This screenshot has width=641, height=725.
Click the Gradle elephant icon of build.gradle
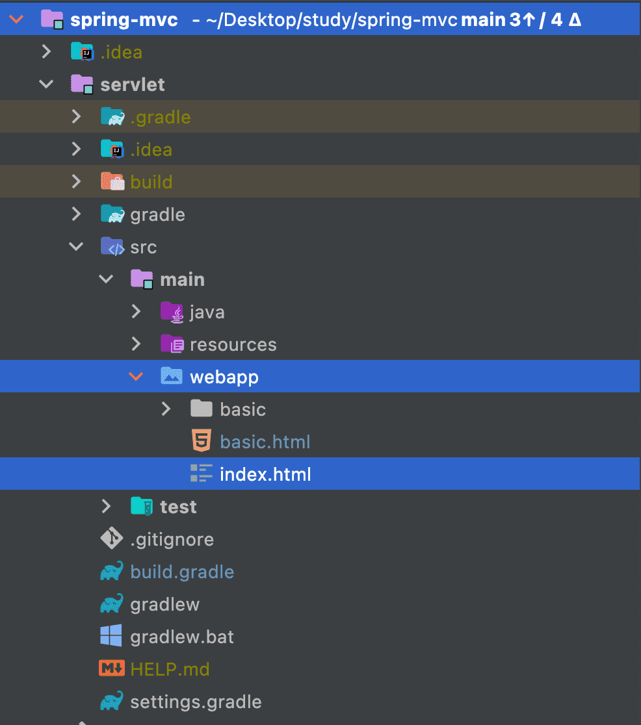(112, 572)
